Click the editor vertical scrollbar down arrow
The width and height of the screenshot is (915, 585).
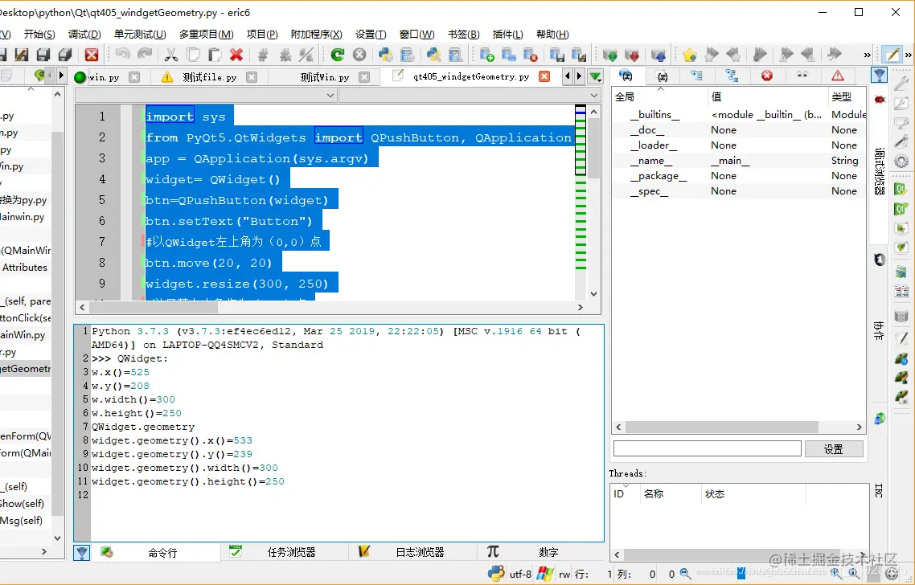coord(594,294)
